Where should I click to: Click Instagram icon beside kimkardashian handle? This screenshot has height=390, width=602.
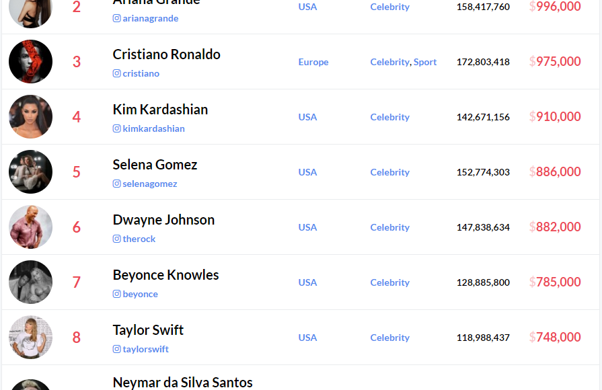117,128
